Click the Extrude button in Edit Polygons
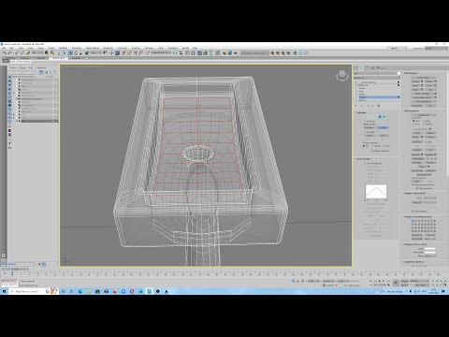Screen dimensions: 449x337 point(415,81)
